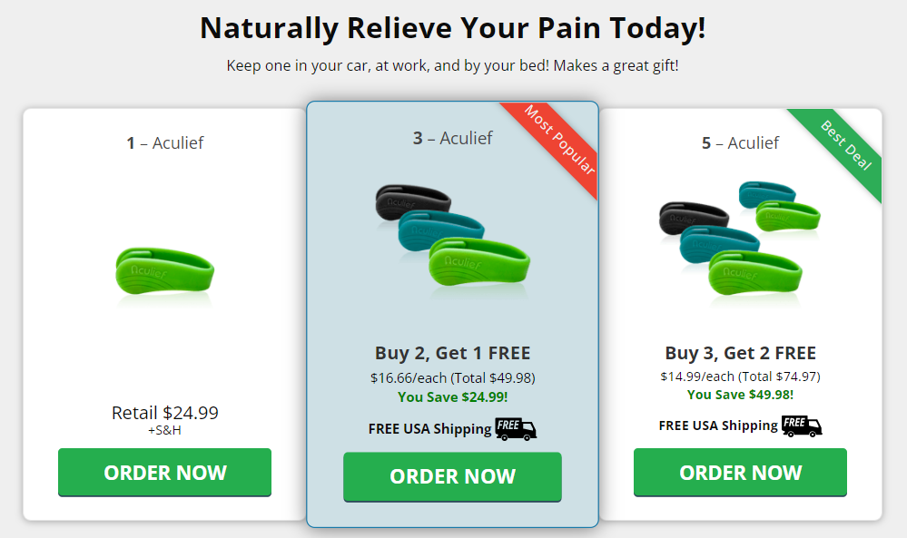Click the "1 – Aculief" title
This screenshot has height=538, width=907.
click(165, 142)
